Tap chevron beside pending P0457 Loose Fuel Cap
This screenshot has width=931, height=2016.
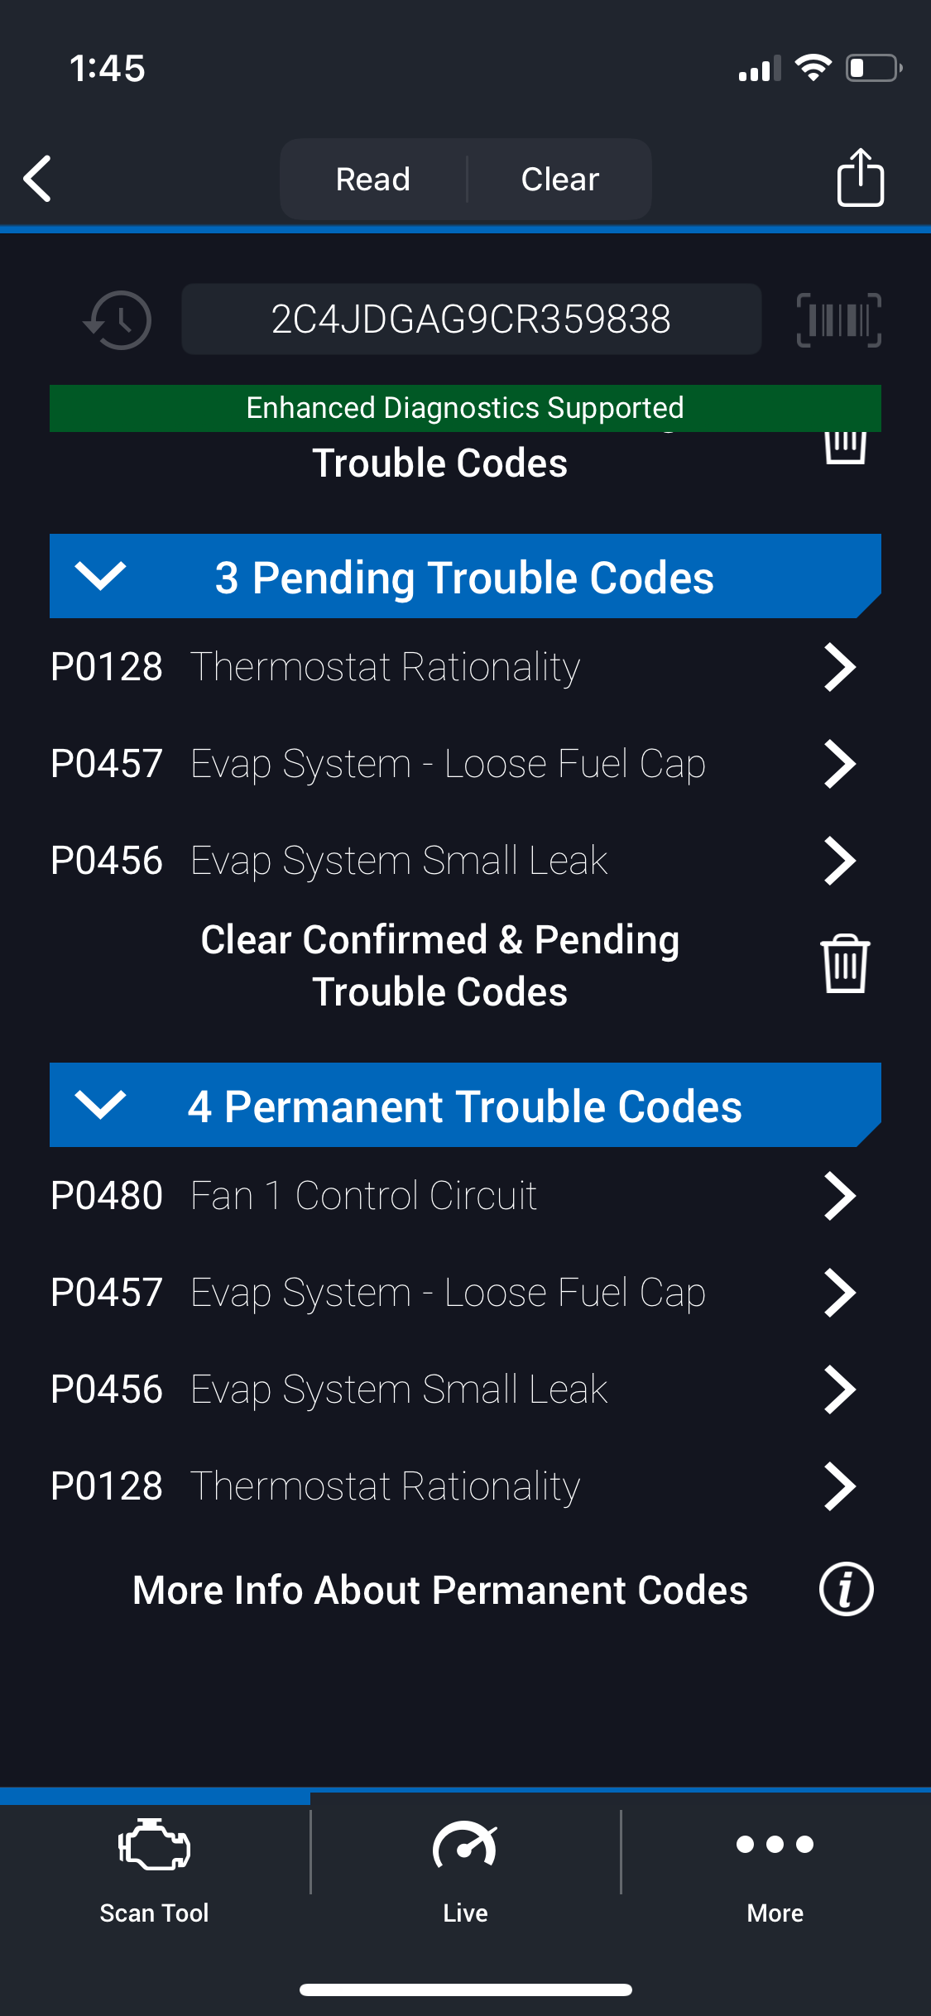pyautogui.click(x=839, y=764)
